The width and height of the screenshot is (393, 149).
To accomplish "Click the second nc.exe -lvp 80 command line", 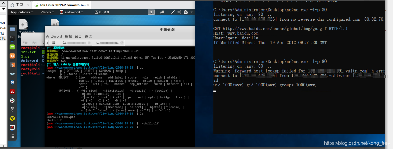I will click(270, 61).
